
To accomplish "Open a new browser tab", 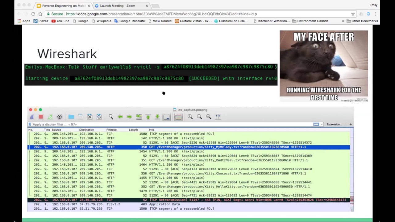I will pos(156,6).
